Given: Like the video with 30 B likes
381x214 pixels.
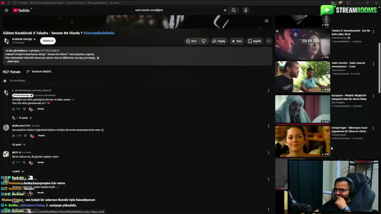Looking at the screenshot, I should [x=191, y=41].
